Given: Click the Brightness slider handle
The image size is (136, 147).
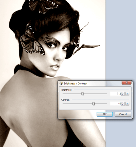Looking at the screenshot, I should (x=82, y=94).
